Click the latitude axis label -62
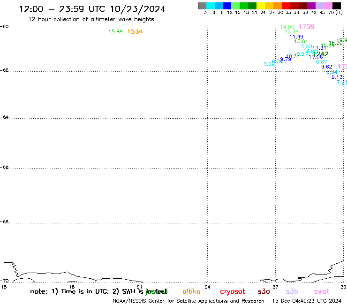 click(4, 70)
